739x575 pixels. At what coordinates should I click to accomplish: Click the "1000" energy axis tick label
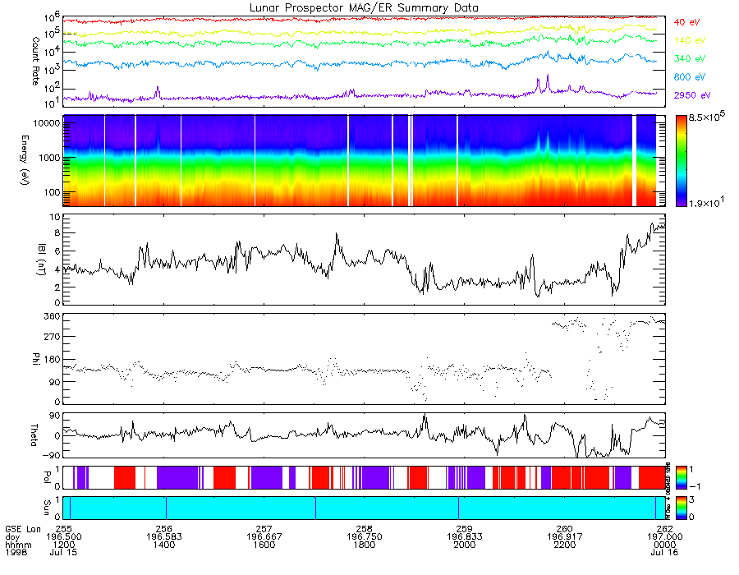48,158
